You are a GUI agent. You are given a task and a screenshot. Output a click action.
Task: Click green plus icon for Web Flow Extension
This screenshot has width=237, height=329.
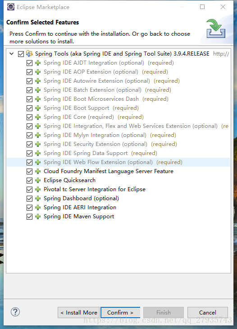(x=38, y=162)
